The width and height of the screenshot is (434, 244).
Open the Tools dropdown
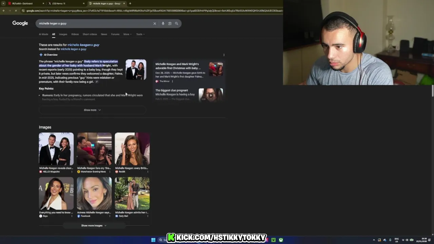[x=140, y=34]
